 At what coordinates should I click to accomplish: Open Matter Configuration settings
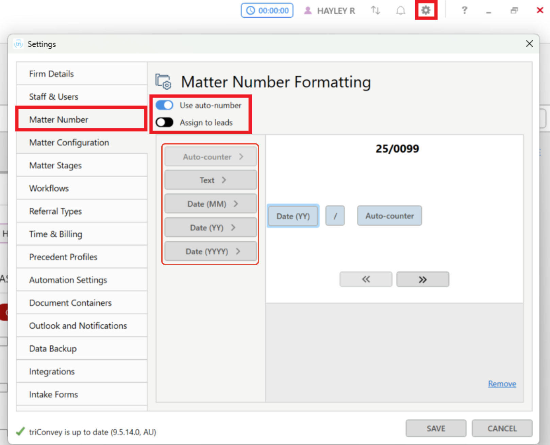click(82, 142)
